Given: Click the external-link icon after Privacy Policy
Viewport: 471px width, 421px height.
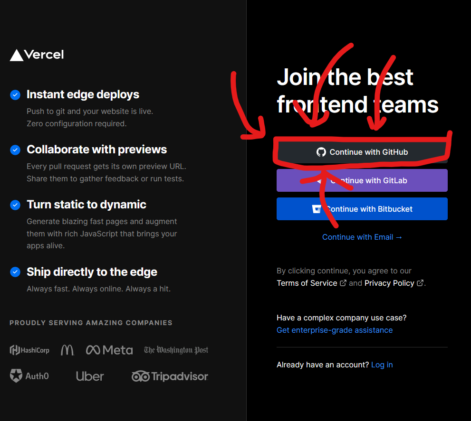Looking at the screenshot, I should pyautogui.click(x=420, y=283).
